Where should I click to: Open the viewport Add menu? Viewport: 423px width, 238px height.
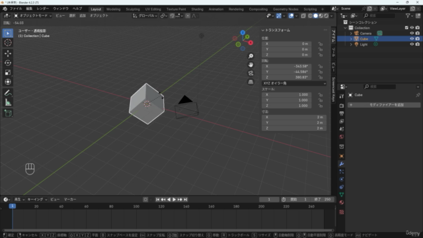tap(82, 16)
